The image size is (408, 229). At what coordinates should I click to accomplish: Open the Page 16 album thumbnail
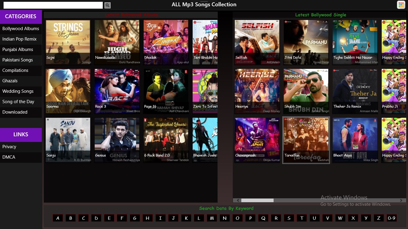tap(166, 91)
